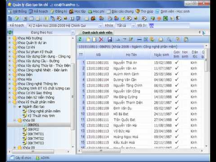Image resolution: width=216 pixels, height=162 pixels.
Task: Open the Học phí menu
Action: 96,11
